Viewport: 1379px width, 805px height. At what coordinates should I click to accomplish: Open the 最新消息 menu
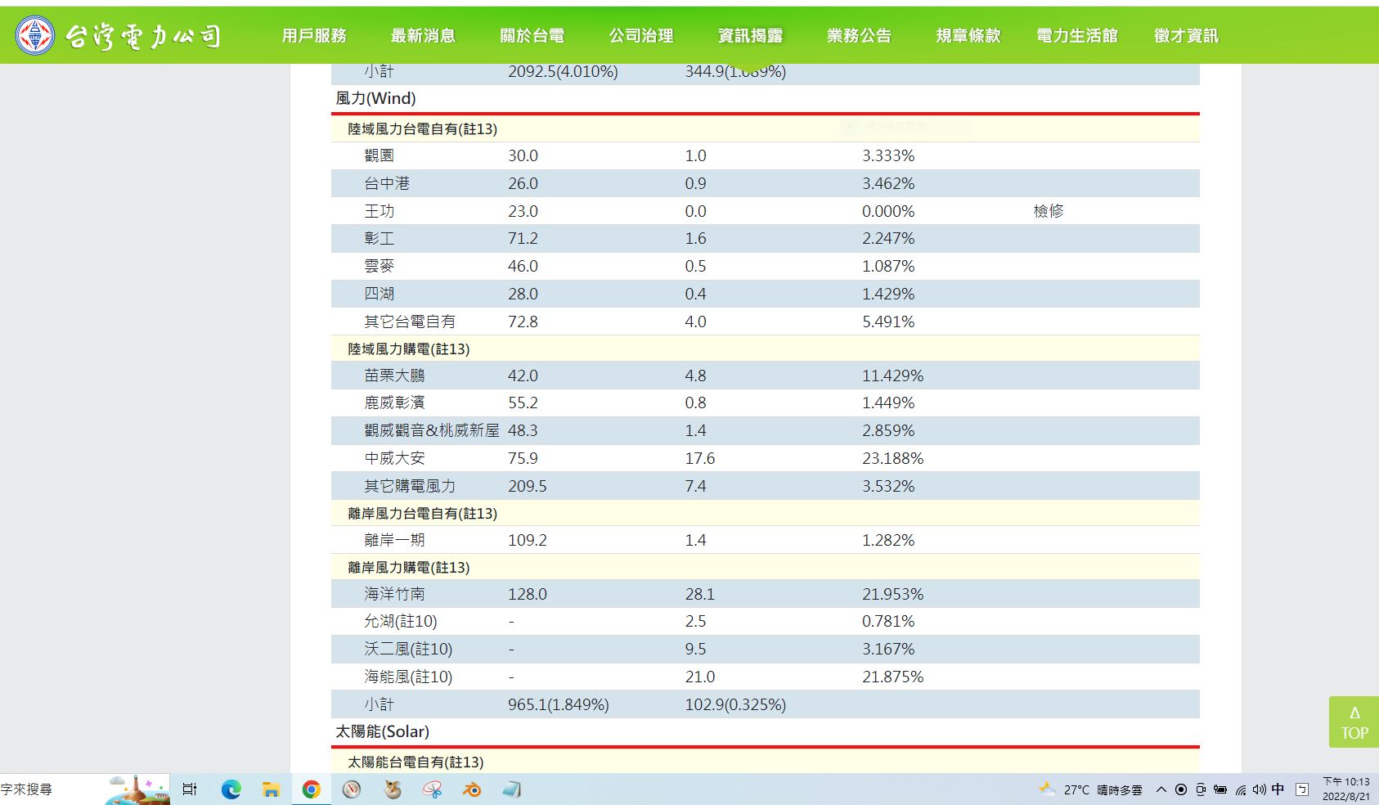(x=423, y=35)
